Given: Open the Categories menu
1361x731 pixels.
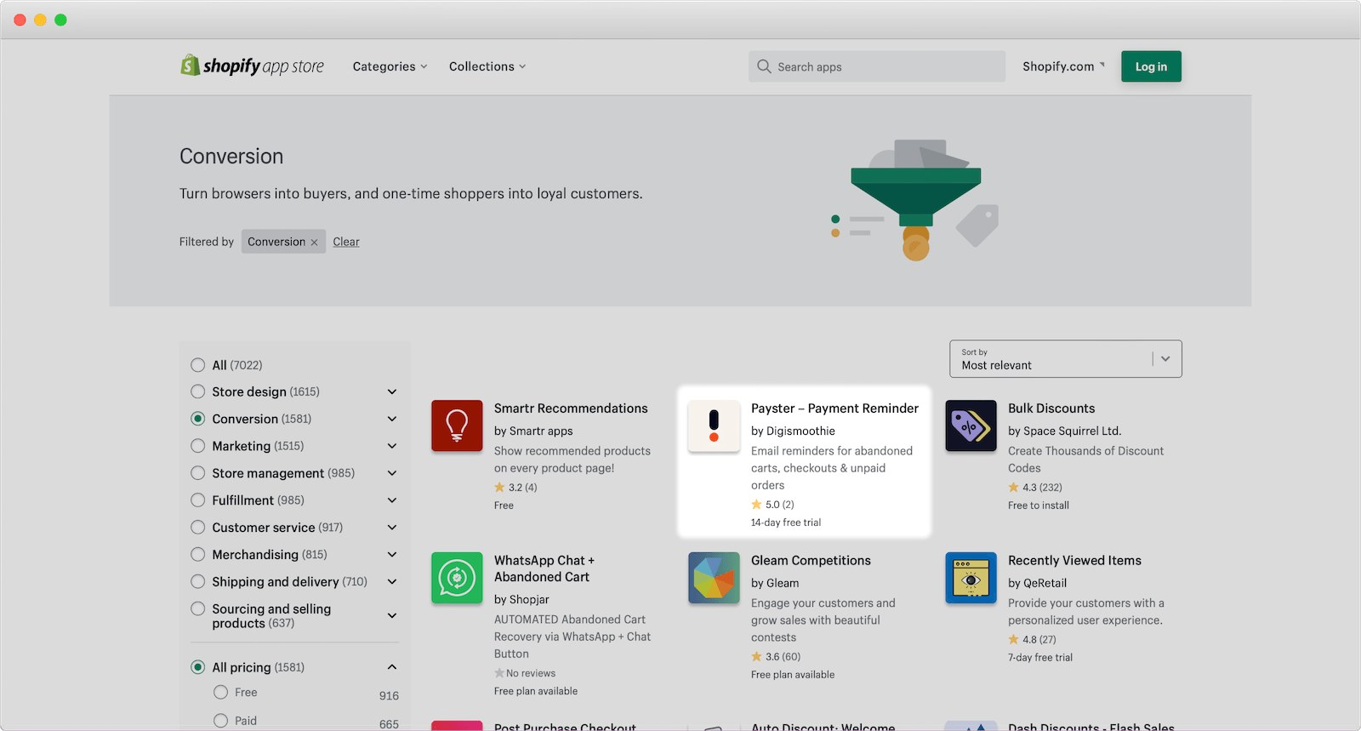Looking at the screenshot, I should pos(390,66).
